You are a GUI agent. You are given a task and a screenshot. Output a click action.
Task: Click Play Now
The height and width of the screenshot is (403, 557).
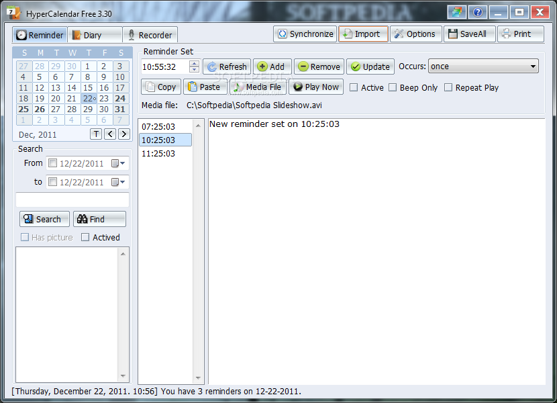coord(316,87)
